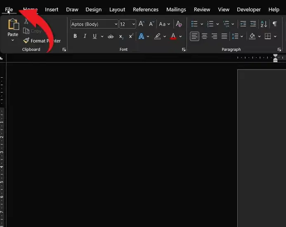The width and height of the screenshot is (286, 227).
Task: Open the File tab
Action: pos(9,9)
